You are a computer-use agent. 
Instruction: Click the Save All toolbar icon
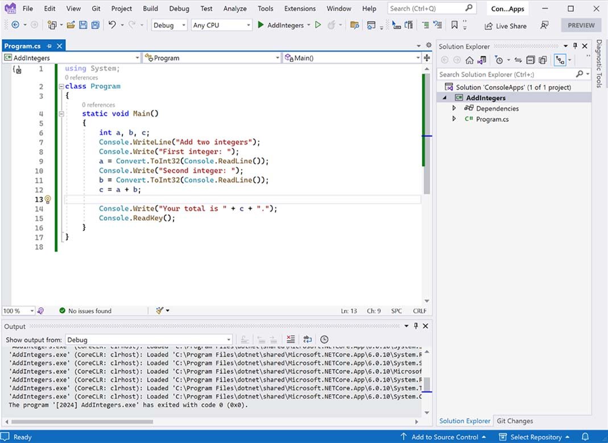[95, 25]
